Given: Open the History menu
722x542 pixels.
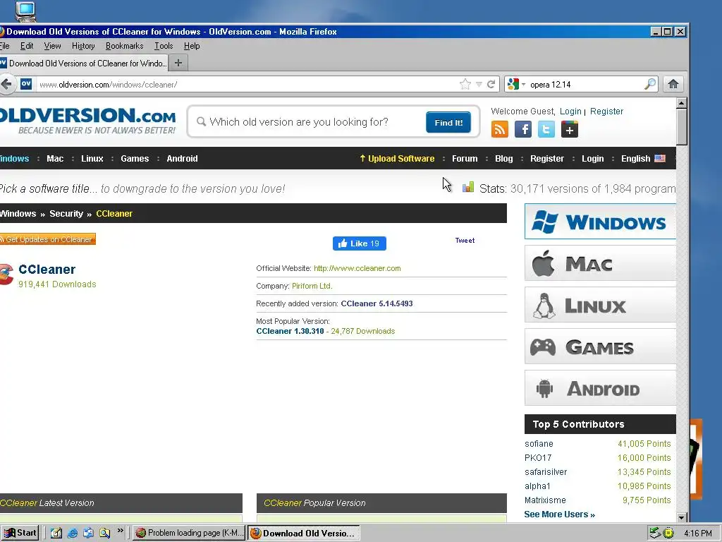Looking at the screenshot, I should tap(83, 46).
